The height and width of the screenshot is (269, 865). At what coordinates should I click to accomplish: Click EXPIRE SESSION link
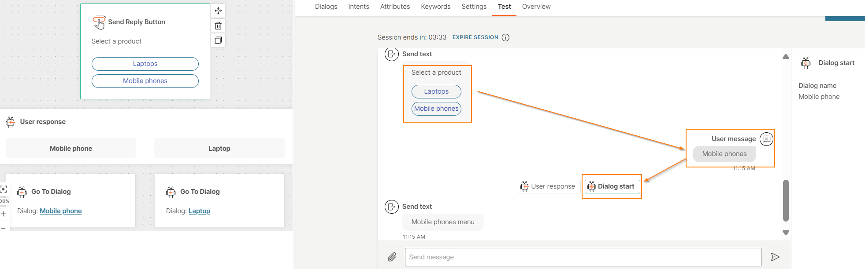pyautogui.click(x=475, y=37)
